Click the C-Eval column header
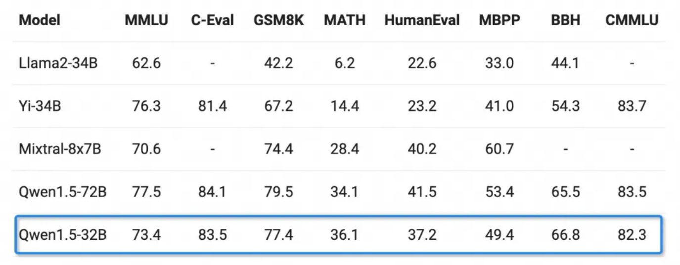 [x=213, y=20]
